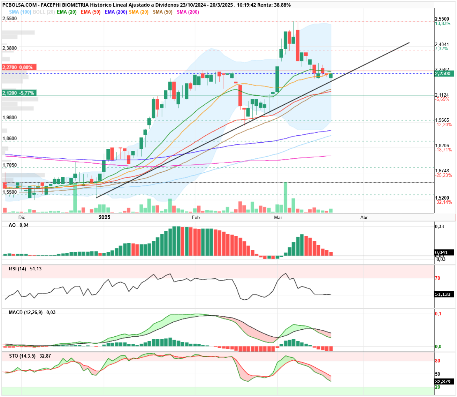Image resolution: width=457 pixels, height=397 pixels.
Task: Click the AO 0,33 scale label
Action: coord(439,226)
